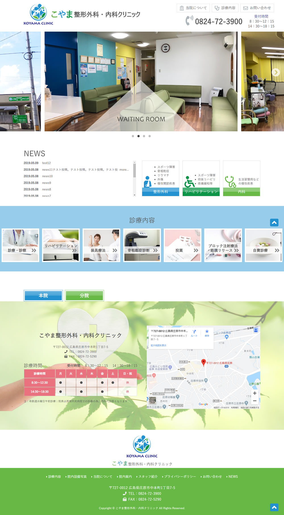The image size is (284, 515).
Task: Click the route directions icon on map
Action: (x=194, y=333)
